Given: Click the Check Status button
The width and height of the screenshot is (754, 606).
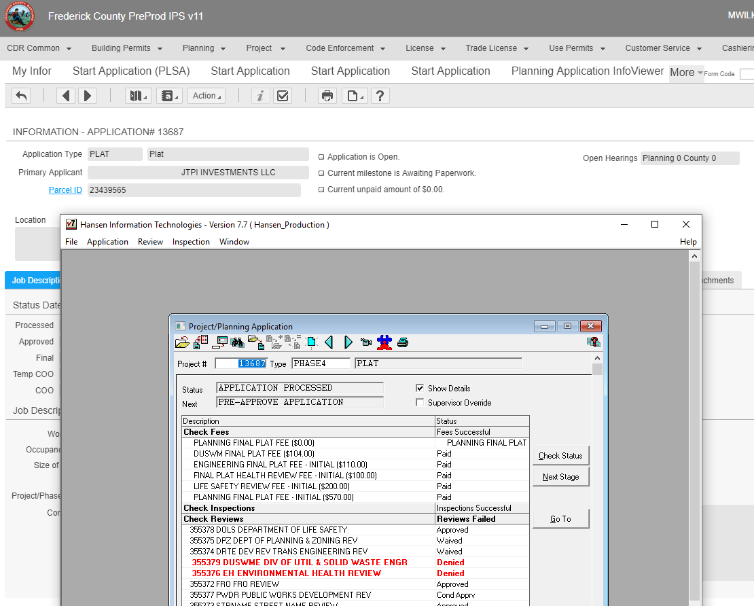Looking at the screenshot, I should click(560, 455).
